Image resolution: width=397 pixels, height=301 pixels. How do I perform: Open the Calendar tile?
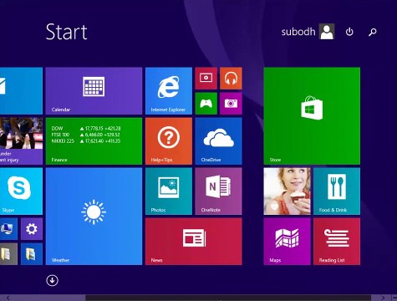(x=94, y=91)
